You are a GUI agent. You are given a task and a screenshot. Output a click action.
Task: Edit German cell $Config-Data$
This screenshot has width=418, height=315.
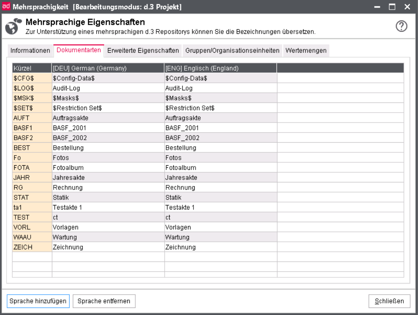click(108, 78)
